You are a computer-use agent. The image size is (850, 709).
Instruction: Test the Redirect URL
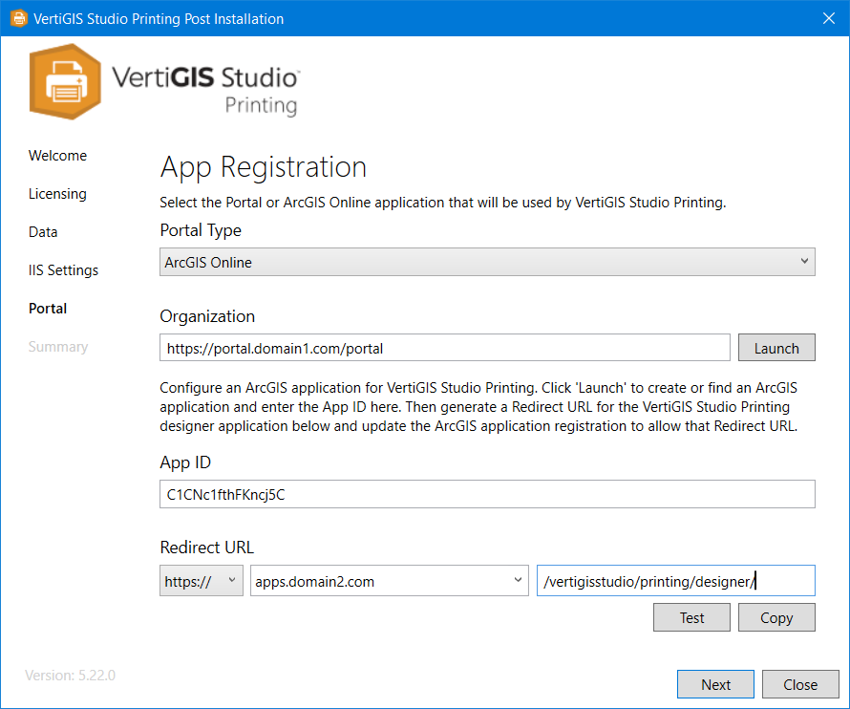(x=691, y=617)
